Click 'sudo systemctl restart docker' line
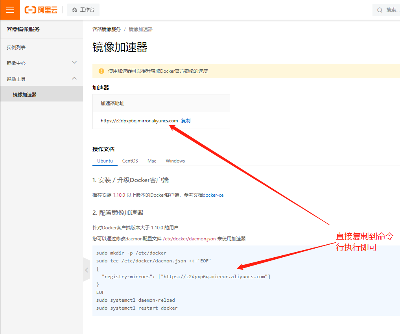 137,308
